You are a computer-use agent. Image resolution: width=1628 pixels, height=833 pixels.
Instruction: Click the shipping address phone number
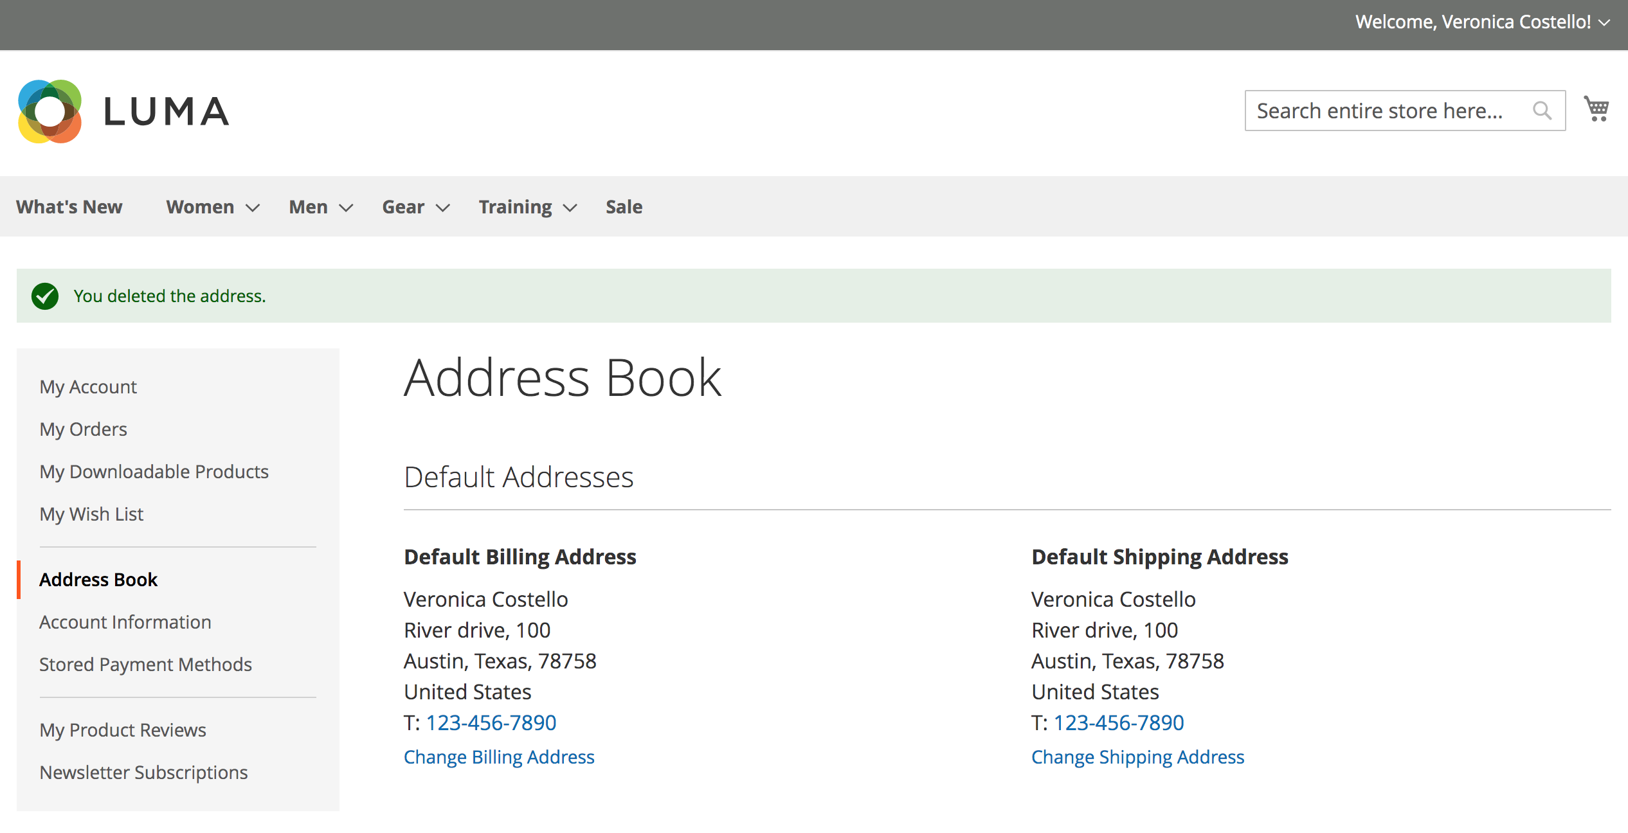1119,723
